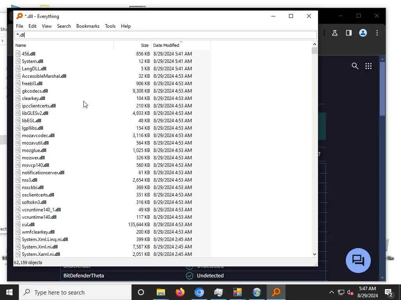Image resolution: width=401 pixels, height=300 pixels.
Task: Select the 456.dll file icon
Action: (18, 54)
